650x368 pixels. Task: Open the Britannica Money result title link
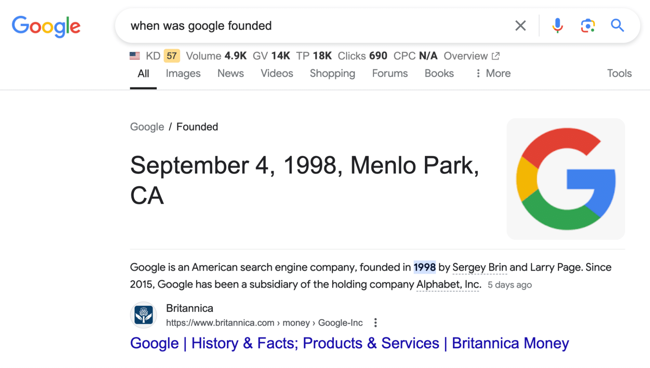349,343
